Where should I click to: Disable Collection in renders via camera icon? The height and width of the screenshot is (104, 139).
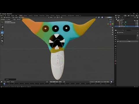click(138, 21)
